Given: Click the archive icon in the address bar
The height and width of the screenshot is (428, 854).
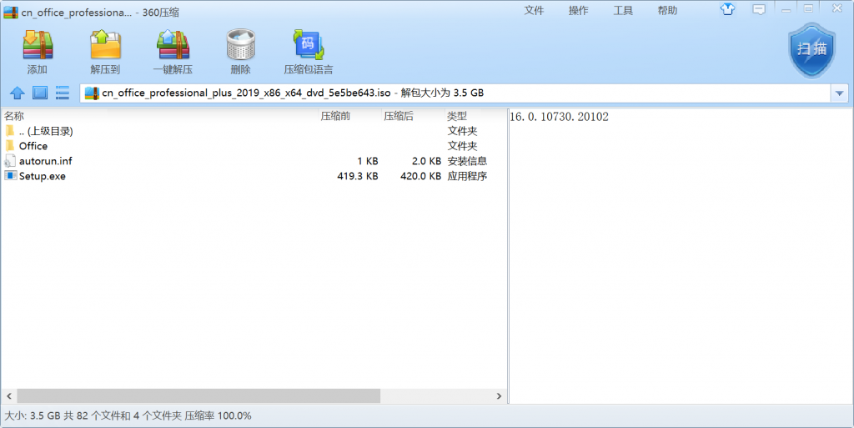Looking at the screenshot, I should click(x=92, y=93).
